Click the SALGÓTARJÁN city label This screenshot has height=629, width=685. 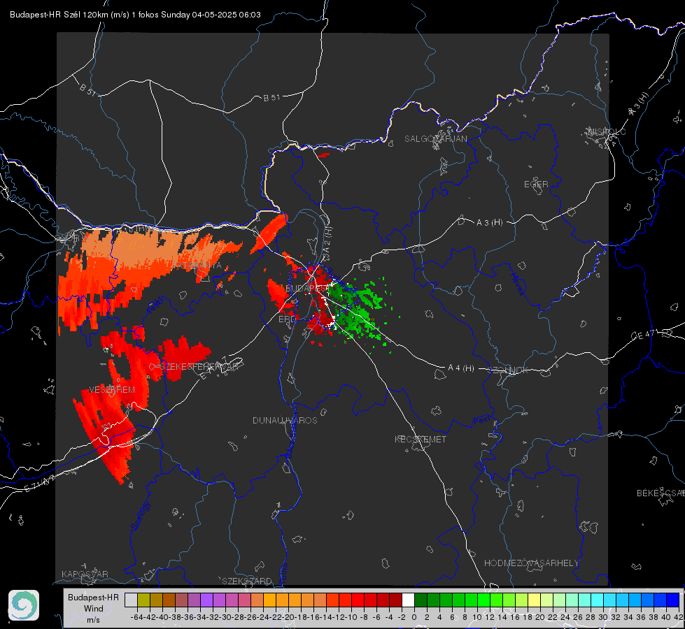436,139
